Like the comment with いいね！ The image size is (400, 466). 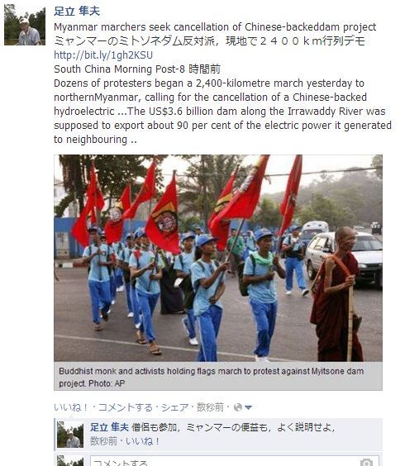[143, 441]
